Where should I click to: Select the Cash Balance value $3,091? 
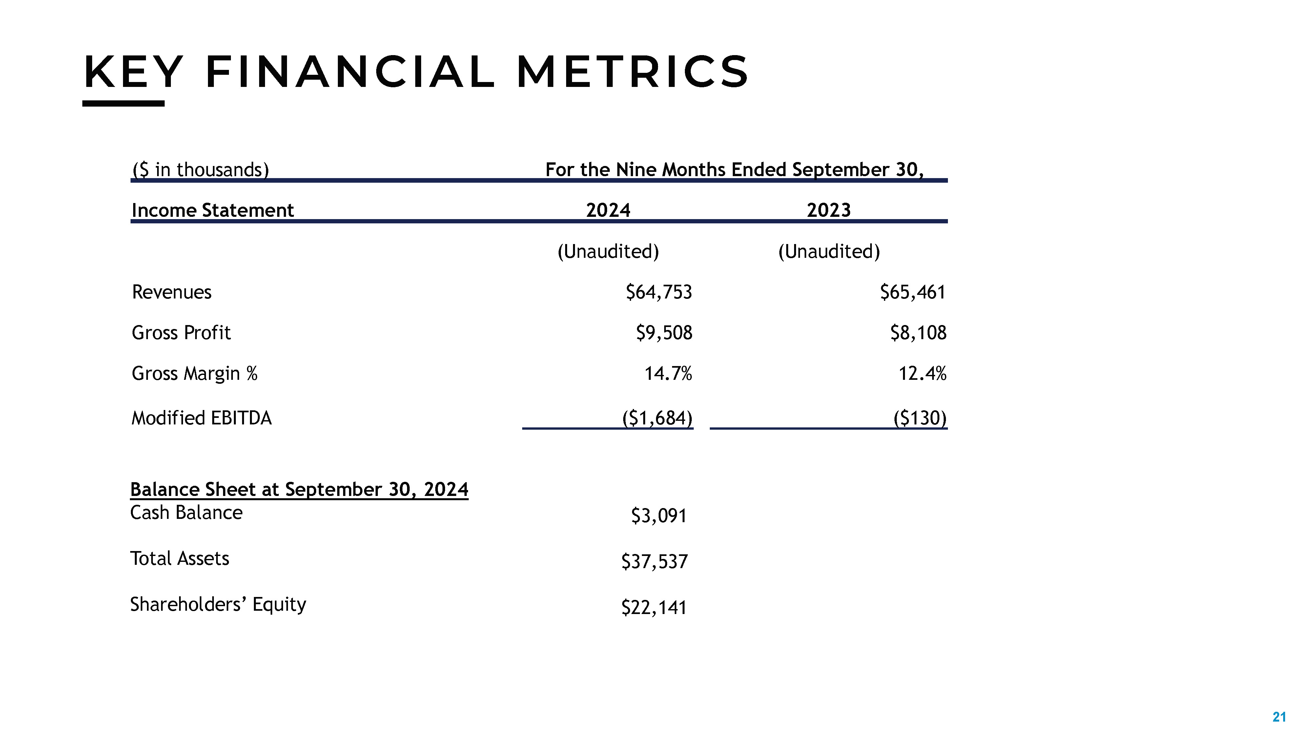(659, 516)
